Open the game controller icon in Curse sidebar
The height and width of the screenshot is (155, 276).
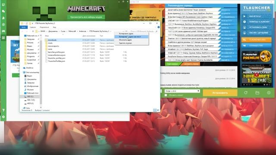pyautogui.click(x=3, y=31)
